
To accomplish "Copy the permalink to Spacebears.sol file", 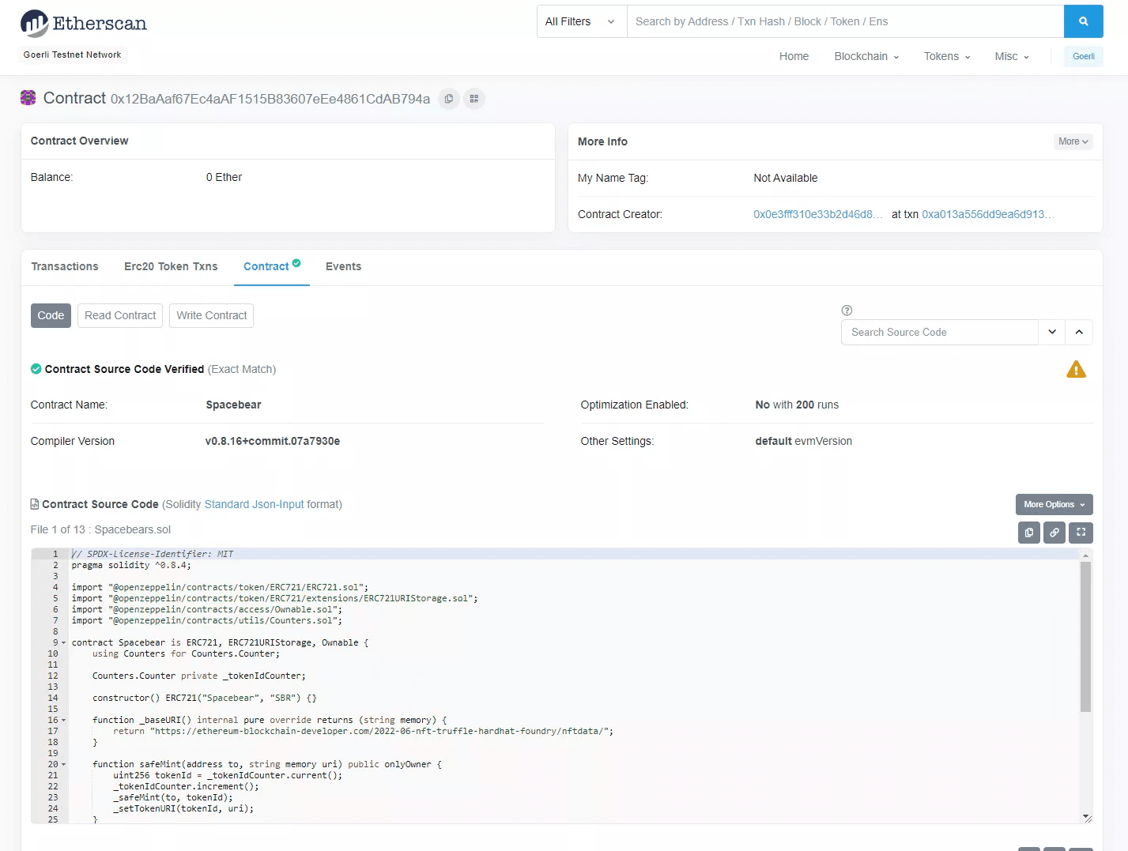I will point(1054,533).
